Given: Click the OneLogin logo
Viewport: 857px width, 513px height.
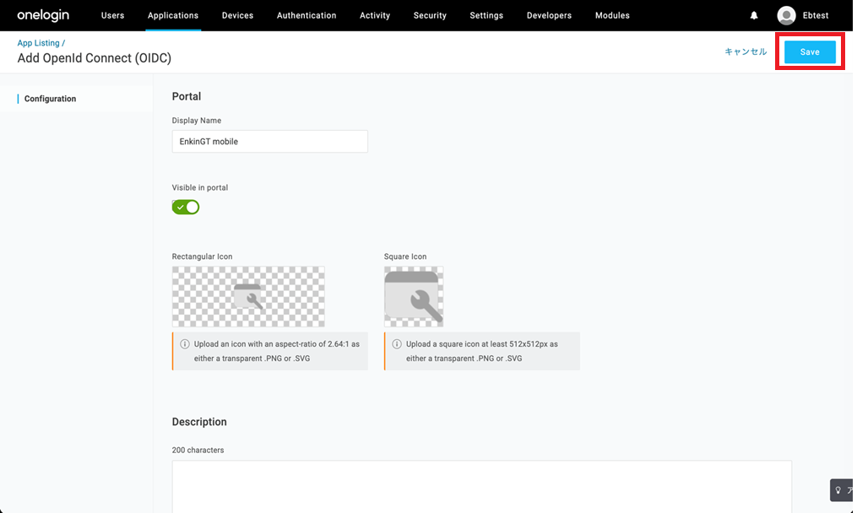Looking at the screenshot, I should [x=43, y=15].
